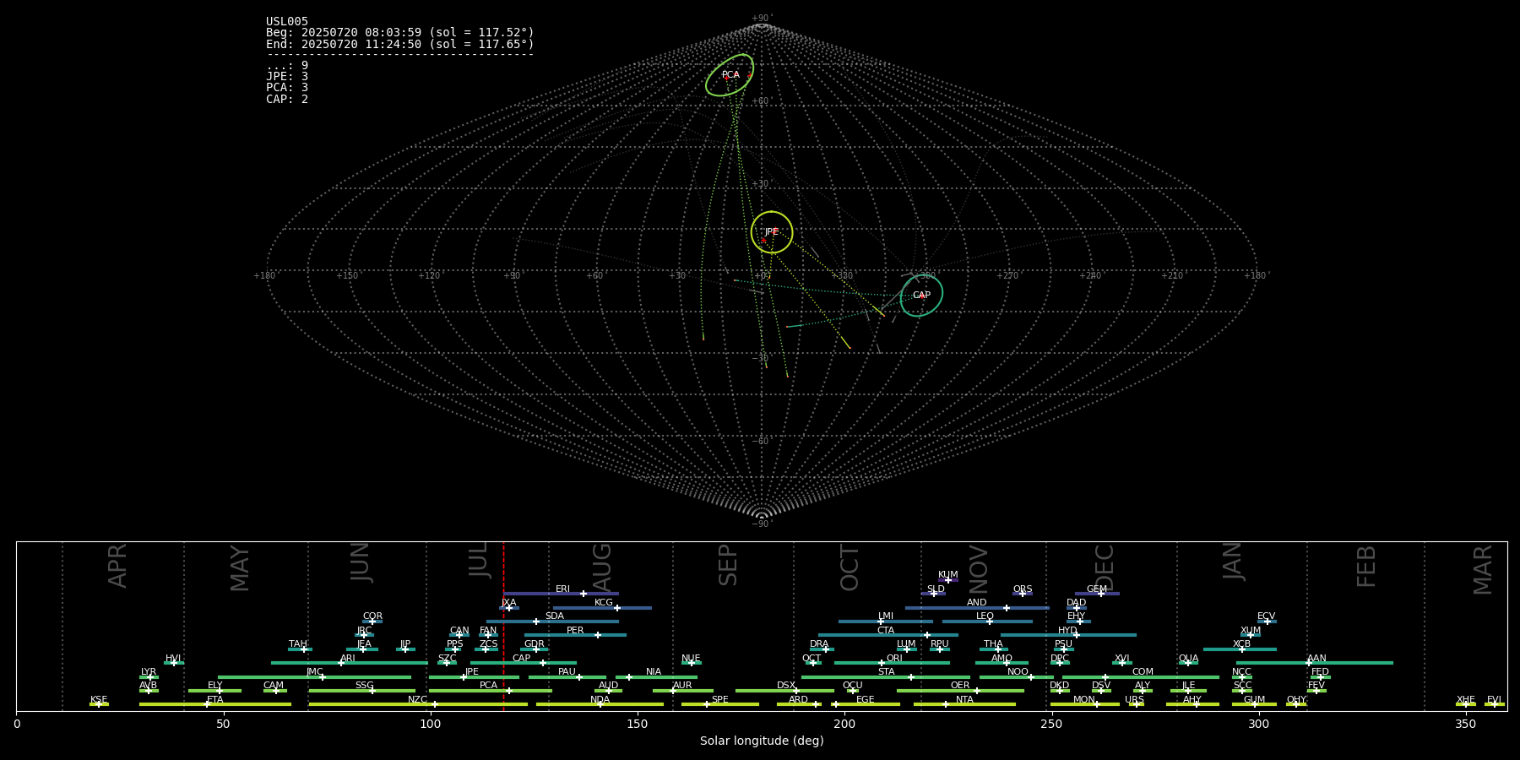This screenshot has height=760, width=1520.
Task: Select the PCA radiant ellipse on sky map
Action: [x=730, y=75]
